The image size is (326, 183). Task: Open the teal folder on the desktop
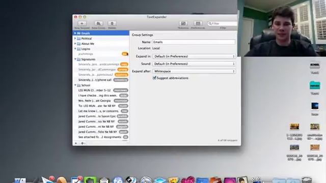tap(315, 85)
